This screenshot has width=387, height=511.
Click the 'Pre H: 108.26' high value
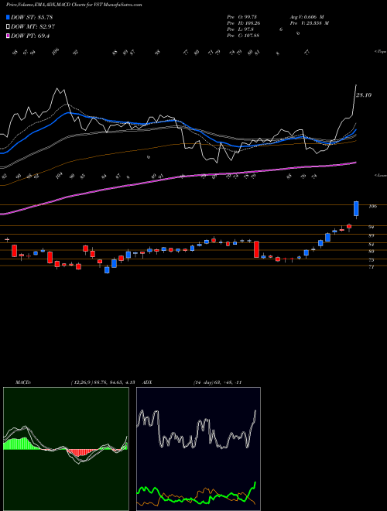point(244,23)
